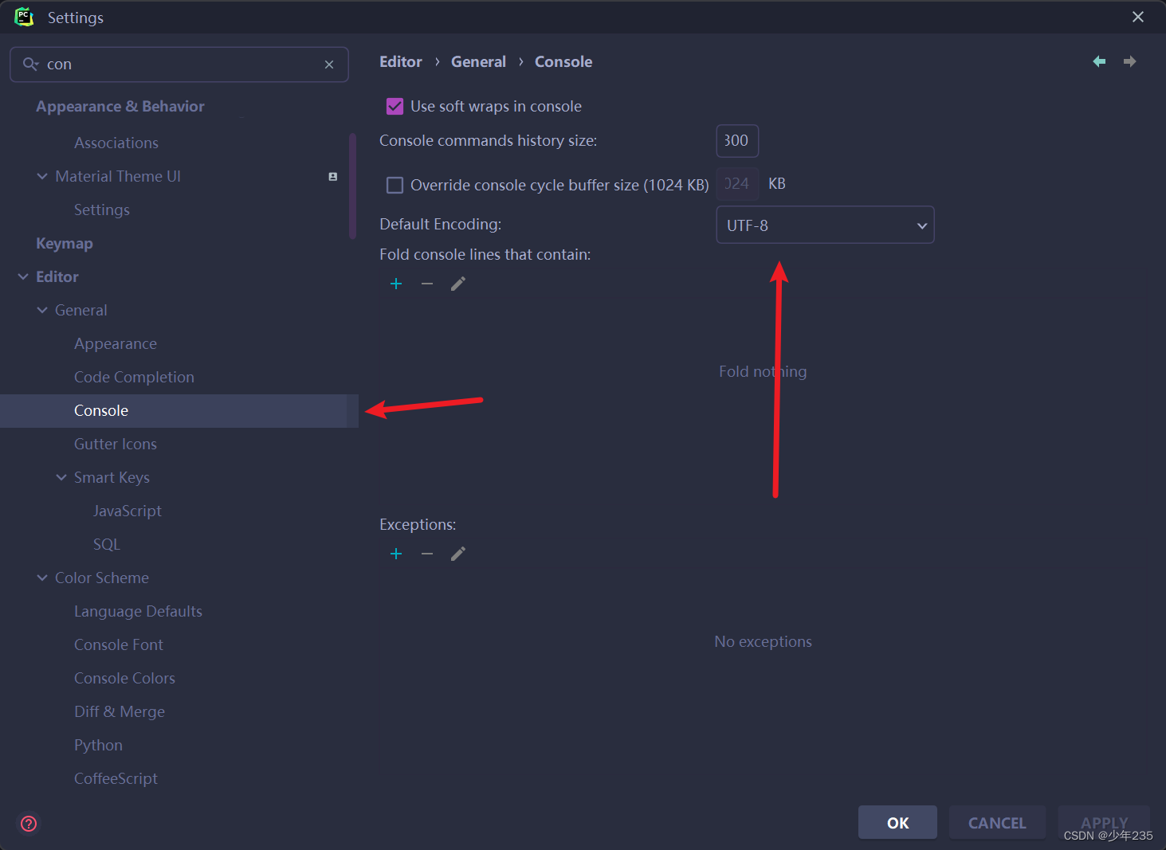Dismiss the dialog with CANCEL

[997, 823]
